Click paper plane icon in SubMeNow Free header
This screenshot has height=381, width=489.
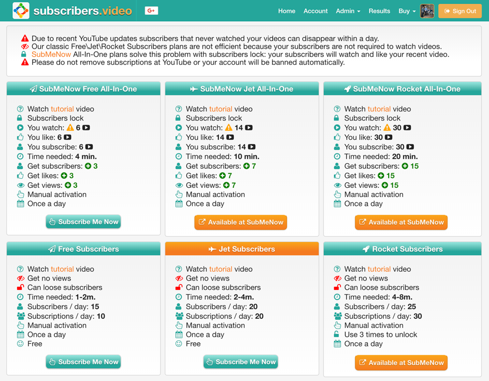tap(33, 89)
